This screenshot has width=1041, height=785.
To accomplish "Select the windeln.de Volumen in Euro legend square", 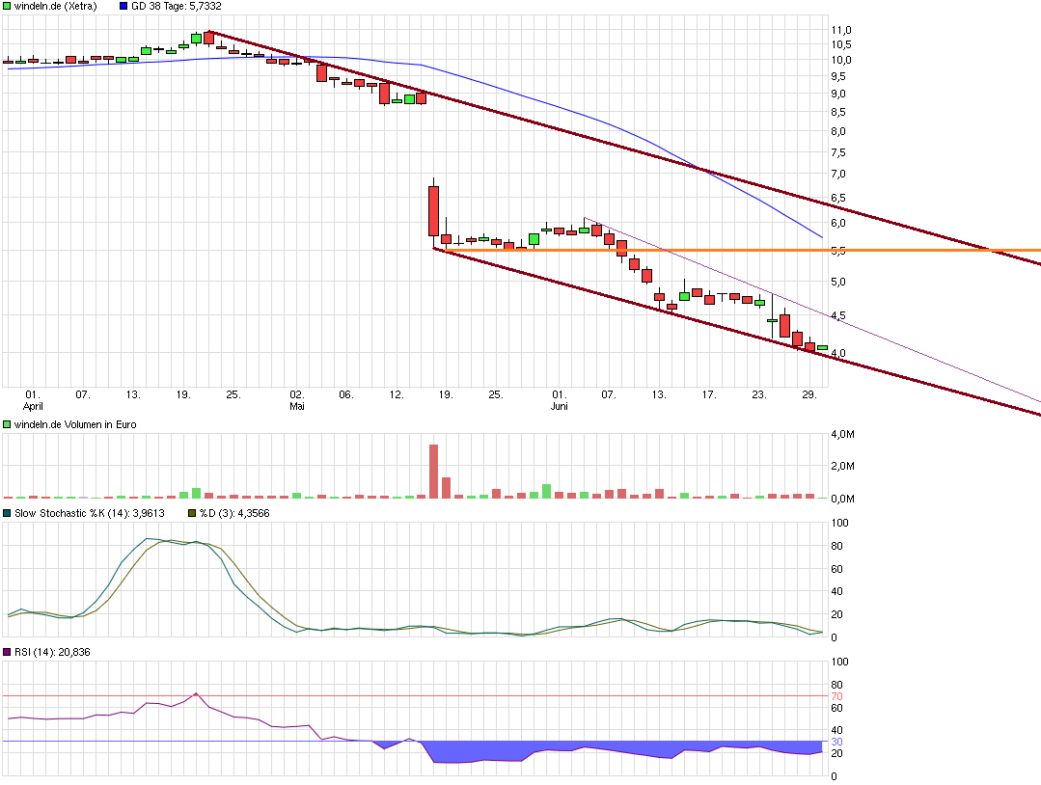I will tap(8, 424).
